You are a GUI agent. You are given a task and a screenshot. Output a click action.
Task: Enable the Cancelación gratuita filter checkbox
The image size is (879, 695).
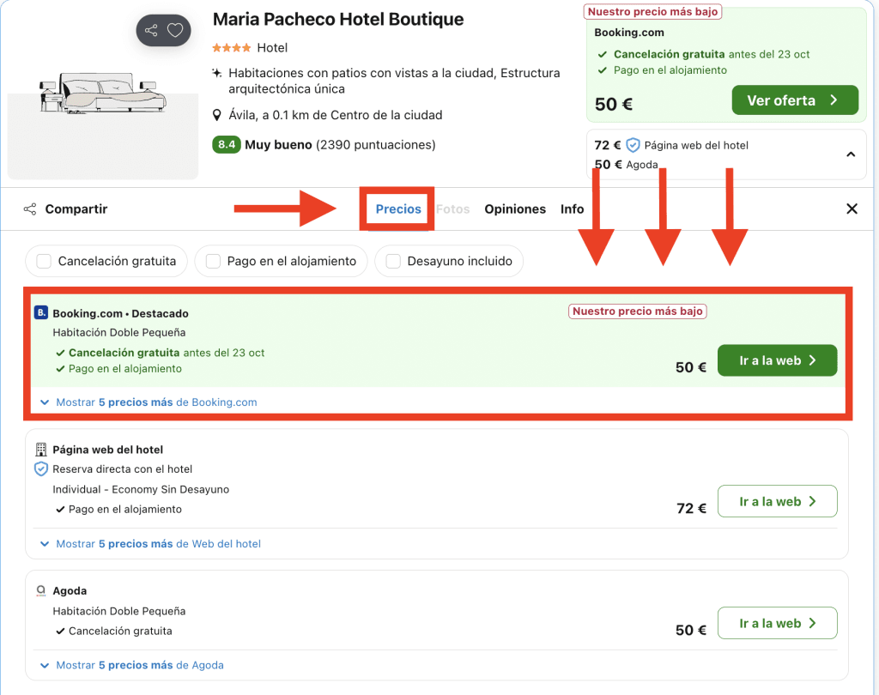pyautogui.click(x=44, y=262)
